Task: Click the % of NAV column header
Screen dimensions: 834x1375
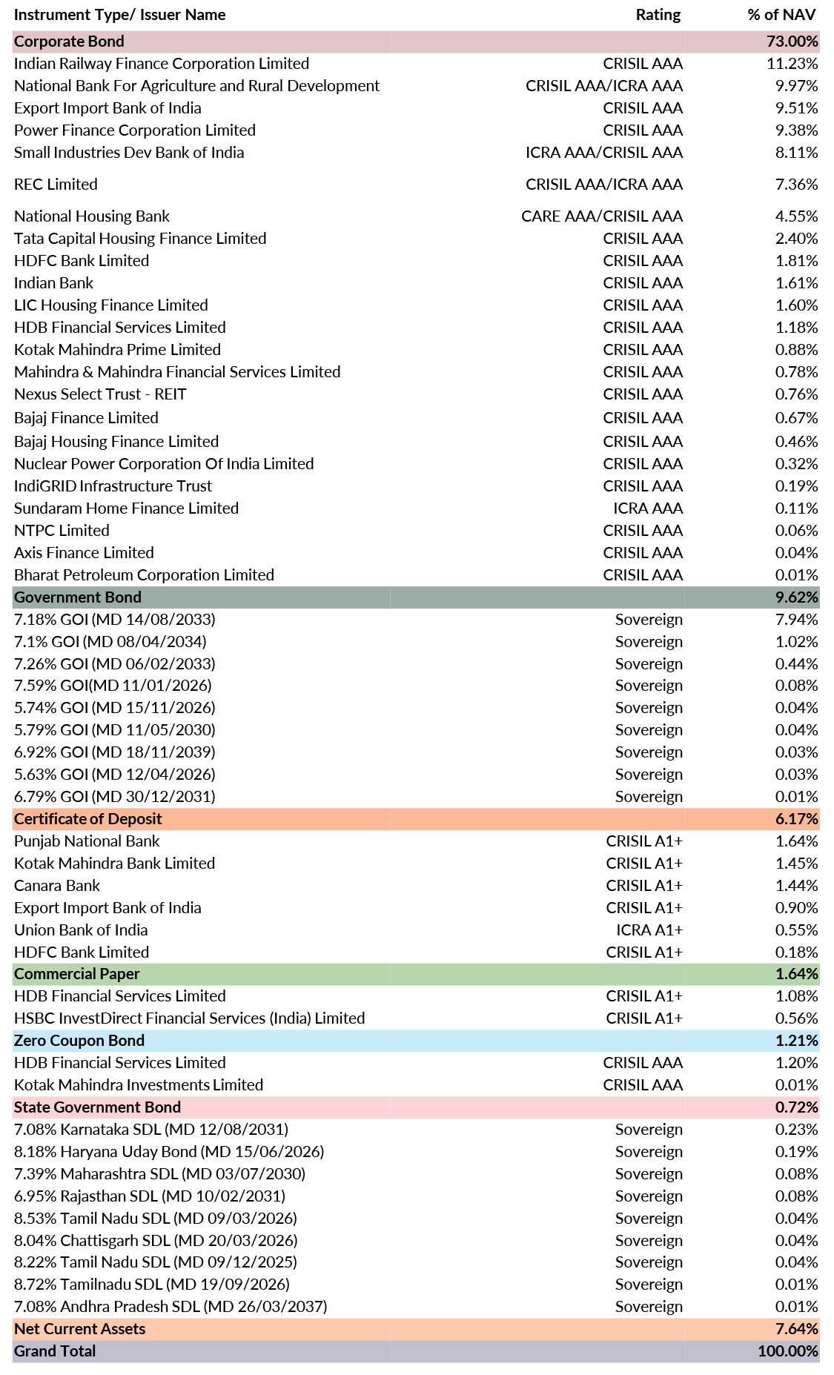Action: click(x=781, y=15)
